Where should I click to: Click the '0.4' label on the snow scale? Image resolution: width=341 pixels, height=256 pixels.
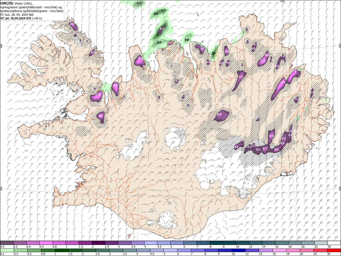coord(29,247)
